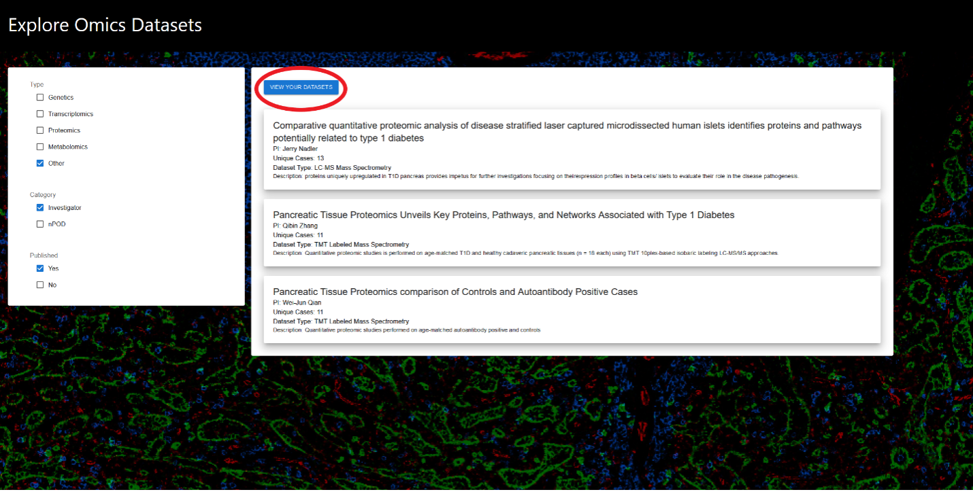The height and width of the screenshot is (492, 973).
Task: Disable the Investigator category checkbox
Action: [40, 208]
